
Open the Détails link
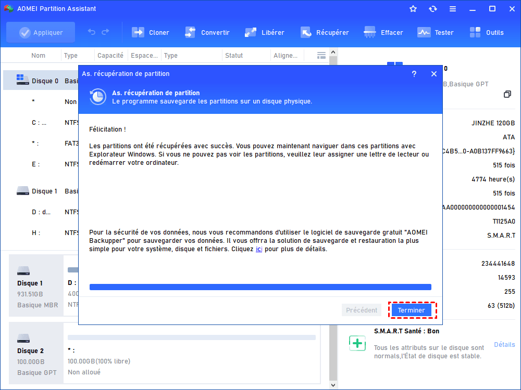coord(504,345)
